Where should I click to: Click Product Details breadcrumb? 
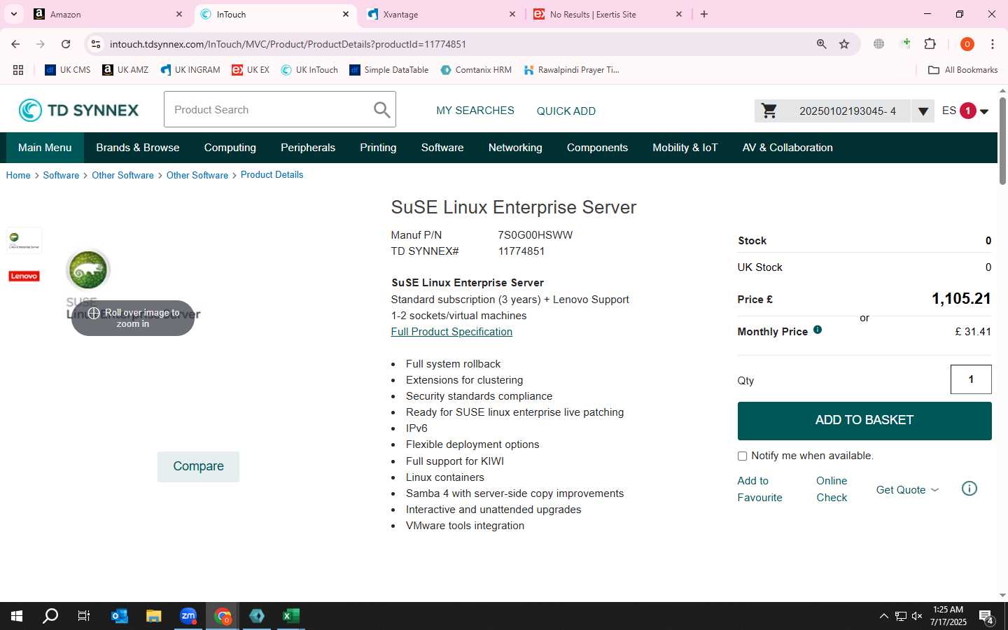click(272, 175)
